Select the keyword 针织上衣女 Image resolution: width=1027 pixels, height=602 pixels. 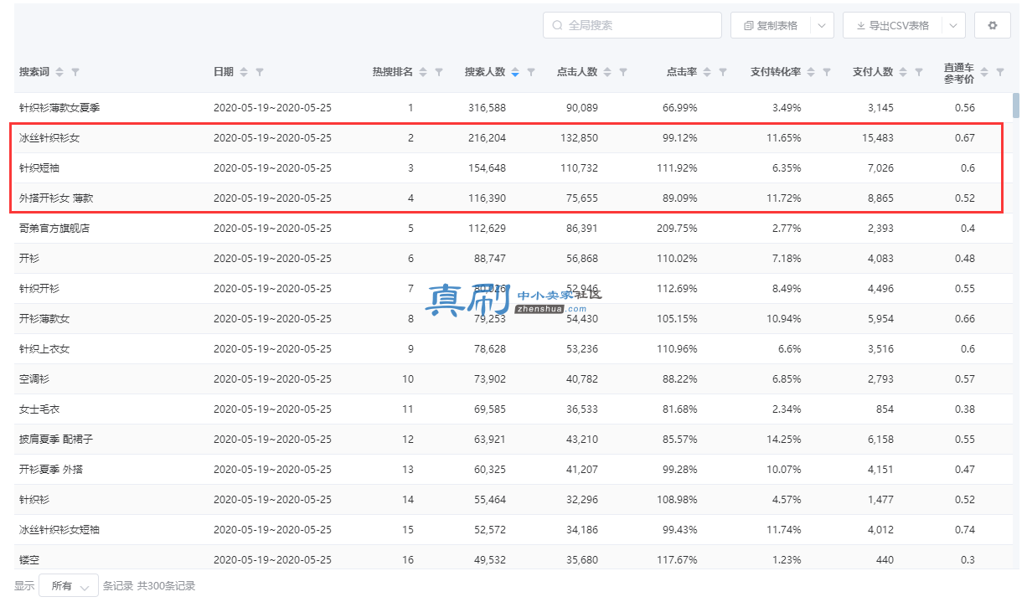click(44, 349)
